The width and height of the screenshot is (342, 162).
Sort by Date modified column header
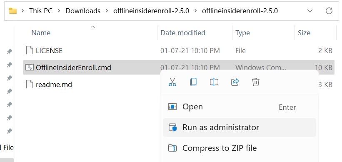183,33
